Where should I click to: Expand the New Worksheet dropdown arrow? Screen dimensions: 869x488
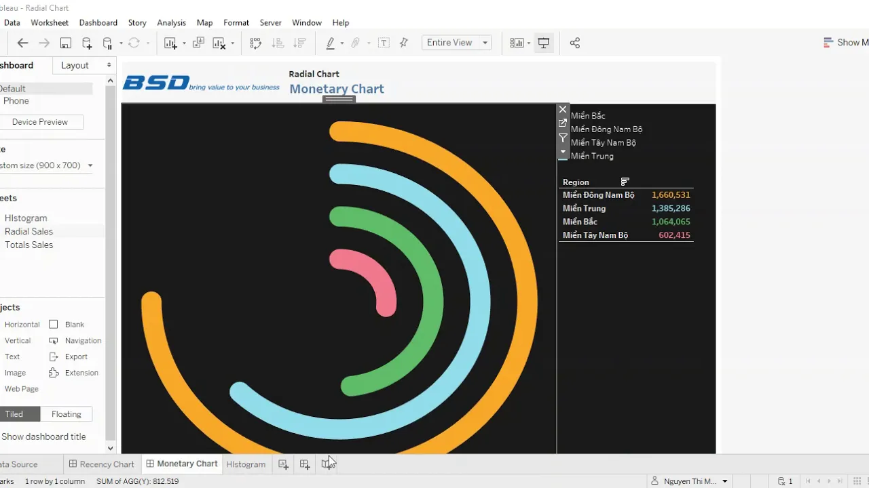(x=184, y=43)
